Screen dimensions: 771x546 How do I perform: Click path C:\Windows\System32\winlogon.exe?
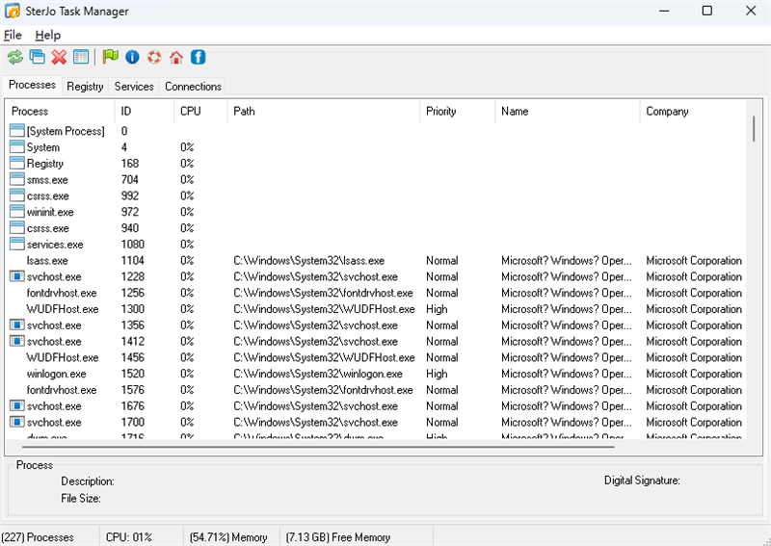click(318, 374)
